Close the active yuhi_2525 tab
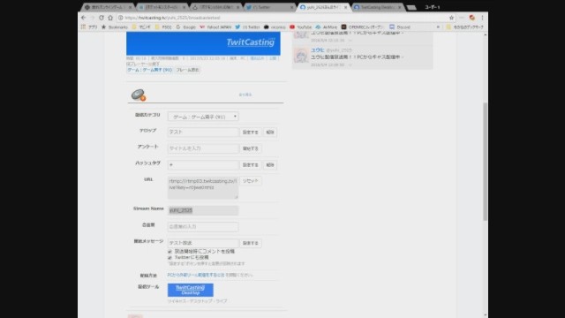The height and width of the screenshot is (318, 565). point(345,7)
